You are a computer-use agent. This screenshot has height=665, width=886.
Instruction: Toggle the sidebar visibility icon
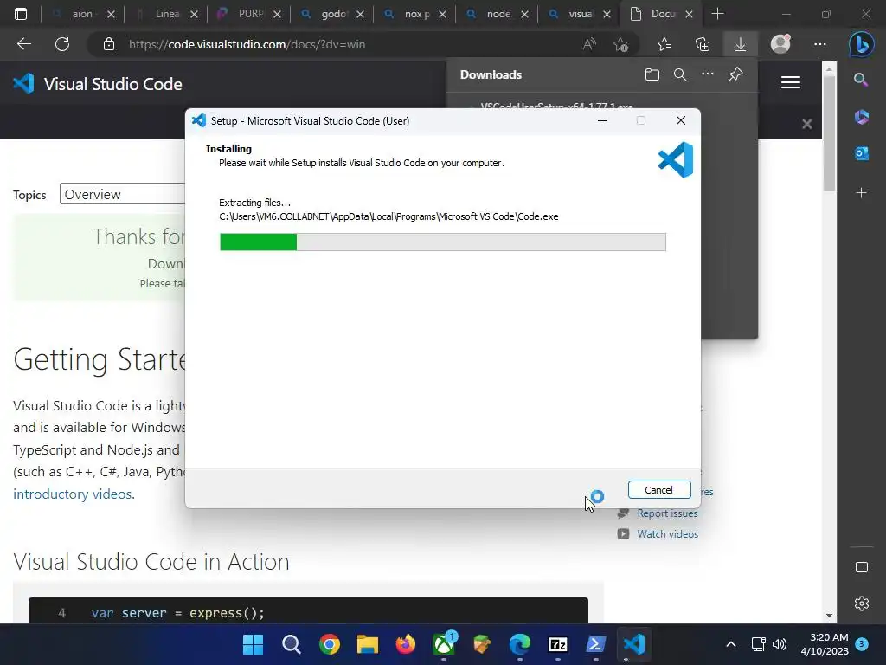(861, 567)
